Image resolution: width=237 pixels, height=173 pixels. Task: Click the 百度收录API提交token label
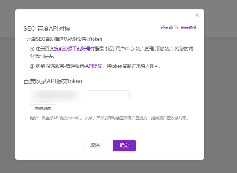[53, 81]
